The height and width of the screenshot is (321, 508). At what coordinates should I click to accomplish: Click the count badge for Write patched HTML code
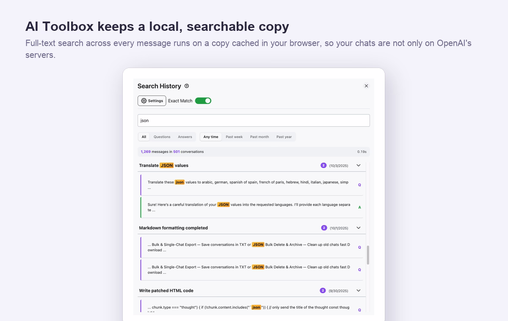(323, 291)
